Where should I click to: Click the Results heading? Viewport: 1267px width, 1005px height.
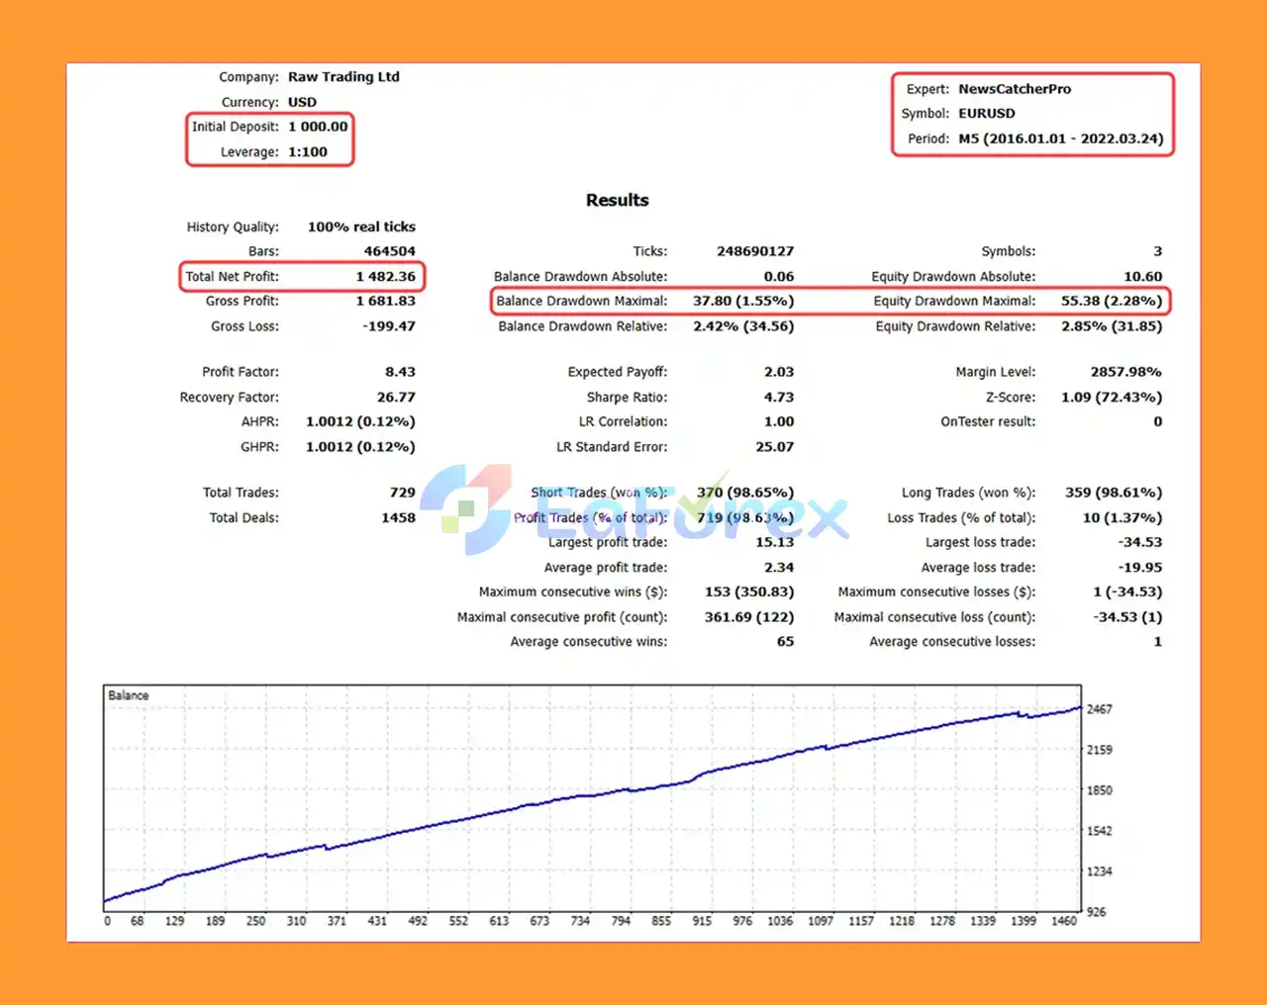coord(617,200)
